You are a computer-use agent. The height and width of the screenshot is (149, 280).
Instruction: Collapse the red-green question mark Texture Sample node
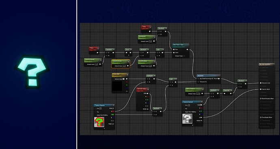pos(113,105)
